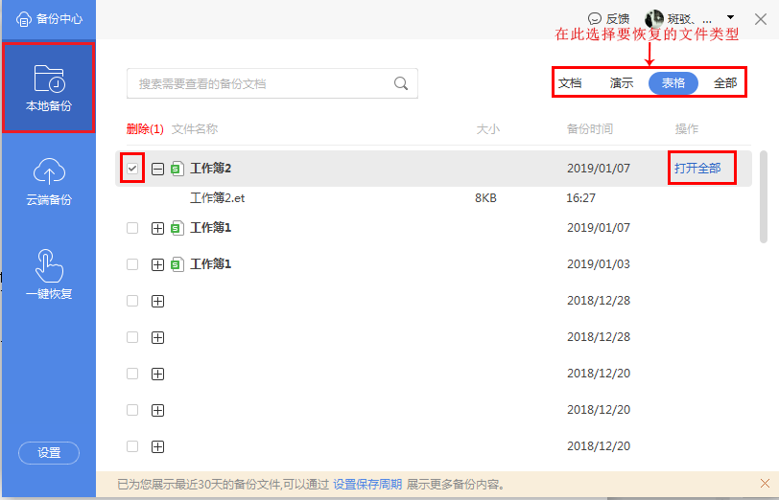Expand the second 2018/12/28 entry
This screenshot has width=779, height=500.
point(157,337)
